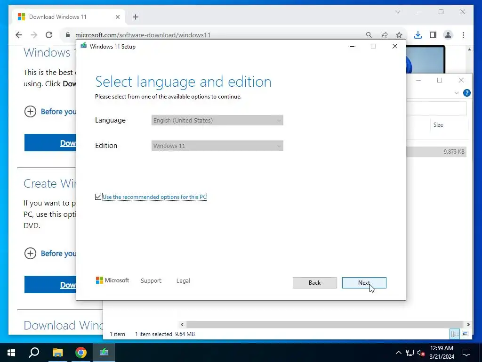Toggle Chrome side panel
Viewport: 482px width, 362px height.
(433, 35)
